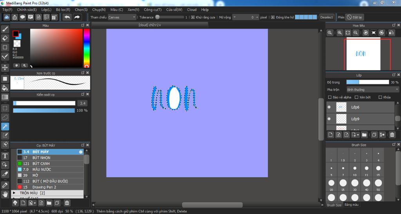
Task: Click the black foreground color swatch
Action: pyautogui.click(x=16, y=34)
